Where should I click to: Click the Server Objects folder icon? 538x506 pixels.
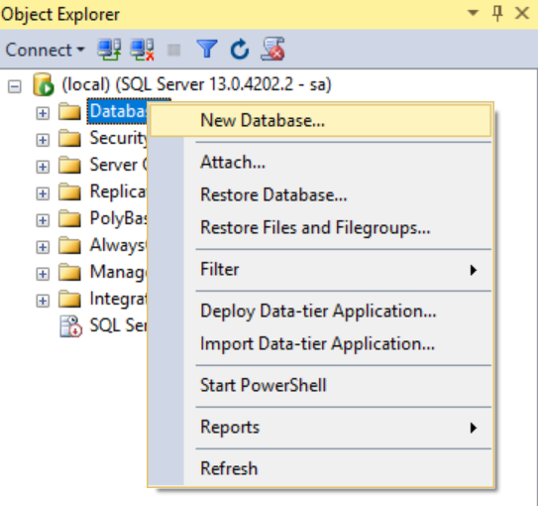pos(69,165)
